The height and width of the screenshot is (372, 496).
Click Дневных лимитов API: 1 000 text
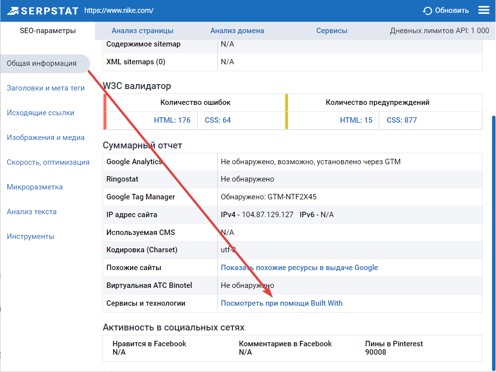pyautogui.click(x=440, y=31)
